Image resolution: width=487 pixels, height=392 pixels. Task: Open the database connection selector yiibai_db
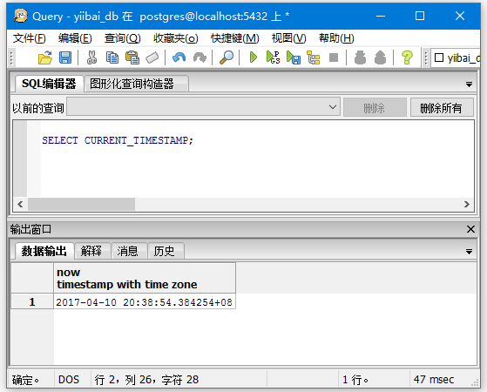457,58
